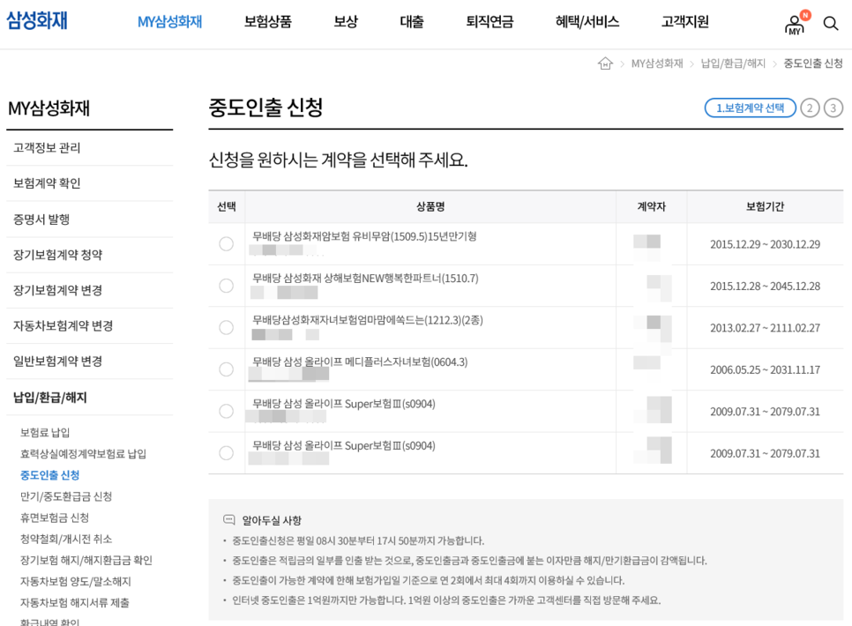The image size is (852, 626).
Task: Go to home via breadcrumb house icon
Action: click(605, 63)
